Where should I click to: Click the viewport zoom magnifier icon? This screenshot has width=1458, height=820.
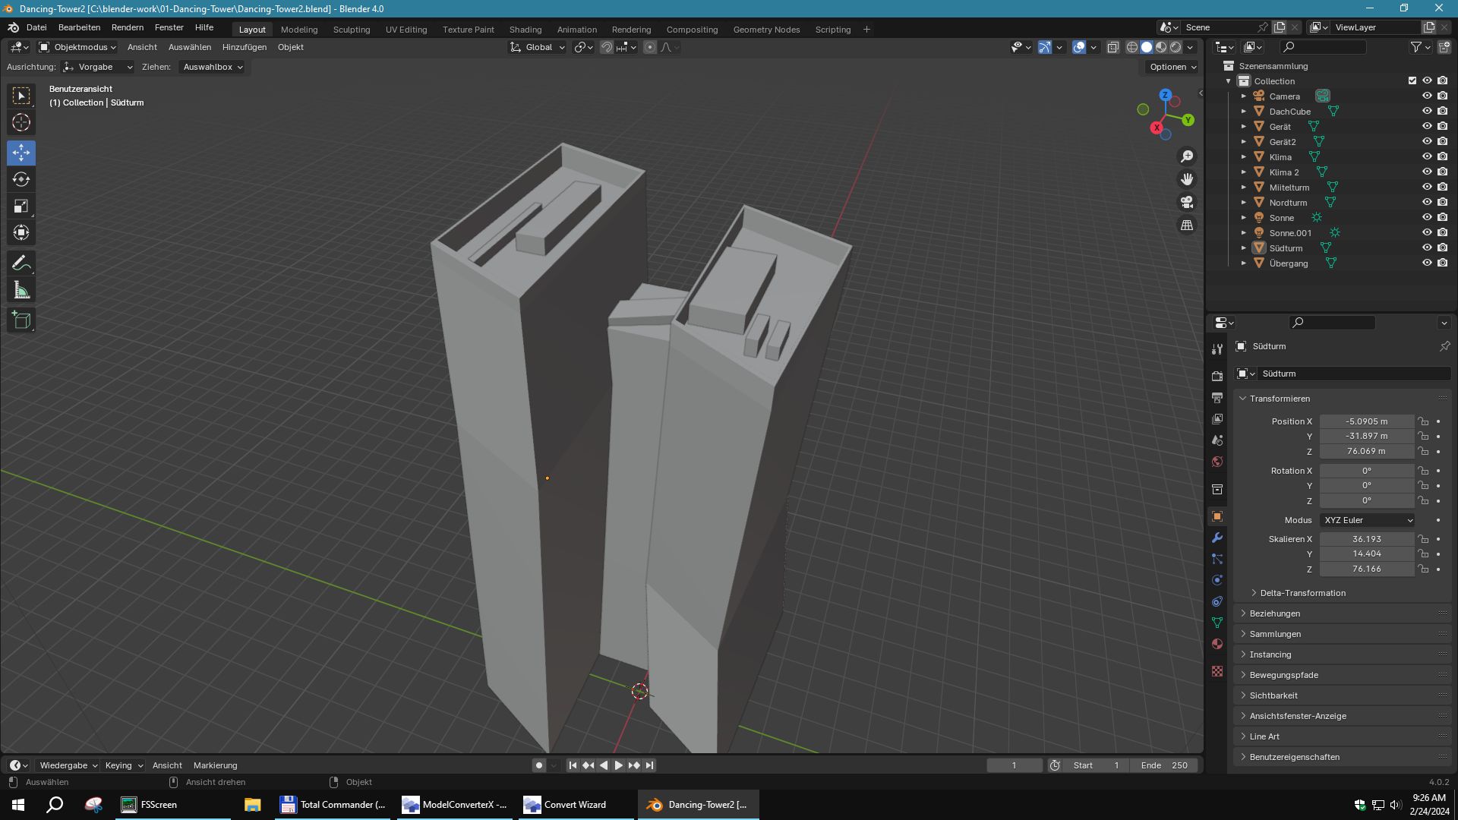[1186, 156]
